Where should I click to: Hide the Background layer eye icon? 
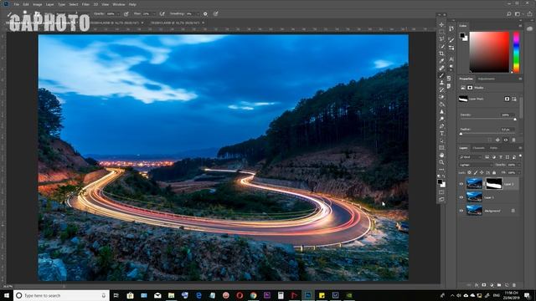(461, 211)
